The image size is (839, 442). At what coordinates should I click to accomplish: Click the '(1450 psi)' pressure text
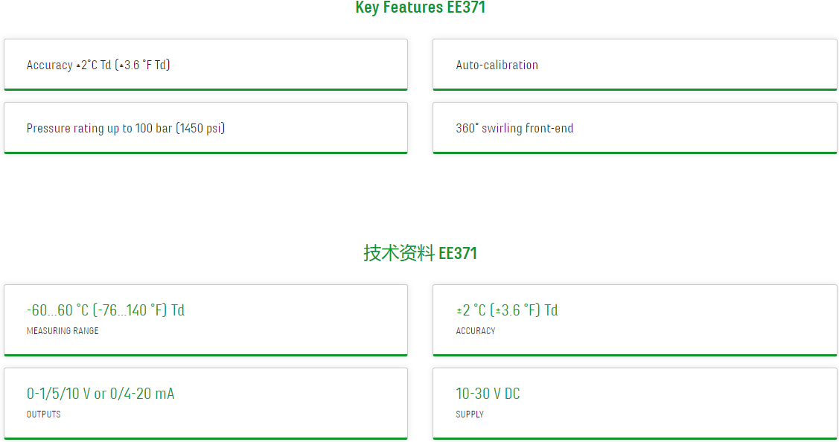click(200, 129)
